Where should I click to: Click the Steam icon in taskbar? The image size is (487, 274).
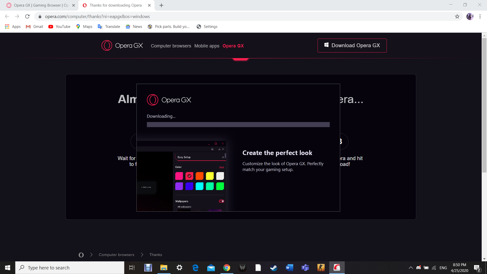pyautogui.click(x=274, y=268)
